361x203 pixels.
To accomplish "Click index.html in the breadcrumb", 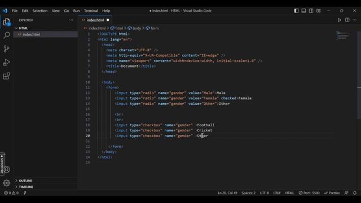I will coord(97,28).
